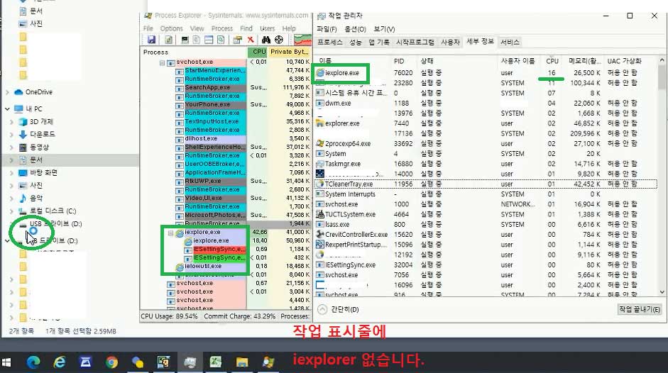Sort Task Manager list by 사용자 이름 column
Viewport: 668px width, 373px height.
[x=518, y=61]
